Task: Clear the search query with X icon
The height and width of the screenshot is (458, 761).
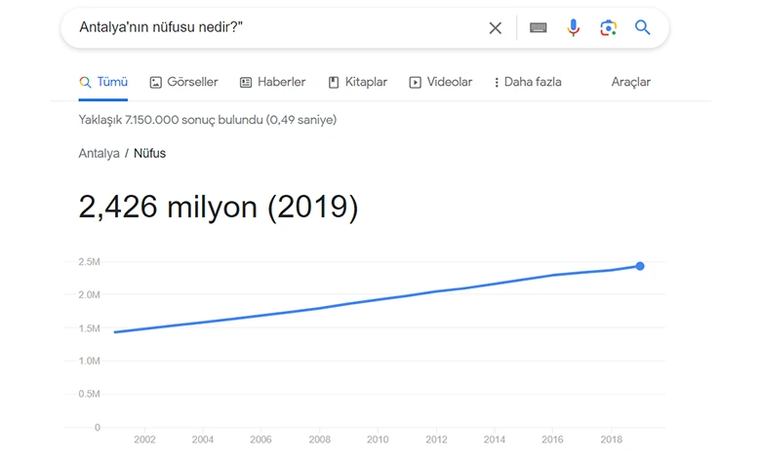Action: 496,28
